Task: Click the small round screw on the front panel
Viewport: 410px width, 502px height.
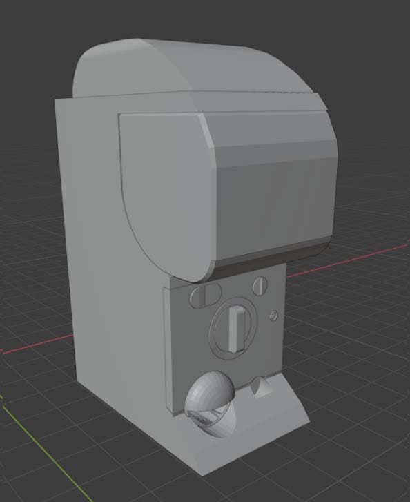Action: pos(273,316)
